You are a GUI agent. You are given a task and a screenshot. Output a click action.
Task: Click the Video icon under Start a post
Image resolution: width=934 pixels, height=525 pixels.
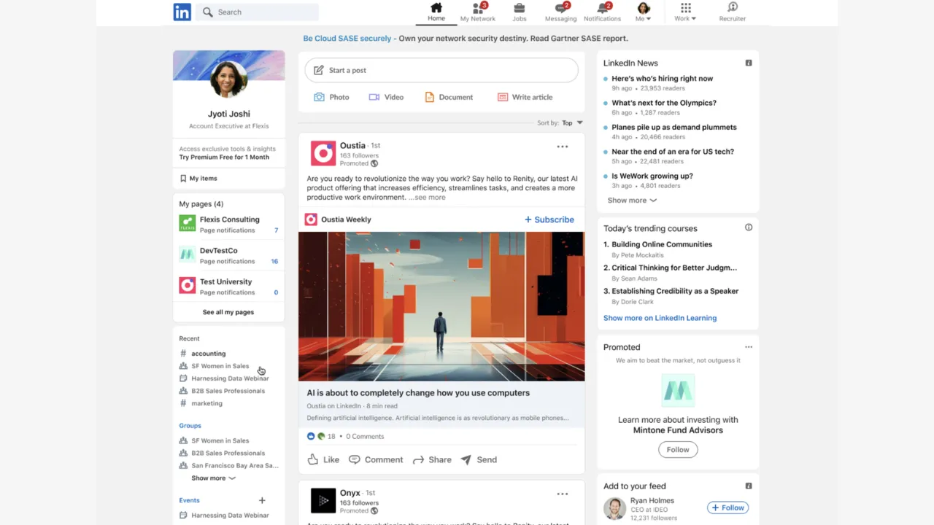(374, 97)
